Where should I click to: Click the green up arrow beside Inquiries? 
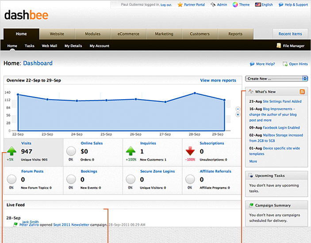pos(131,151)
